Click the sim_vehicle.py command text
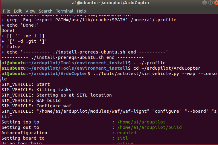Screen dimensions: 218x145 [x=109, y=76]
